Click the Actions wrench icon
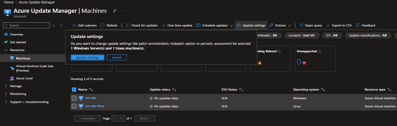Viewport: 397px width, 126px height. click(x=271, y=25)
